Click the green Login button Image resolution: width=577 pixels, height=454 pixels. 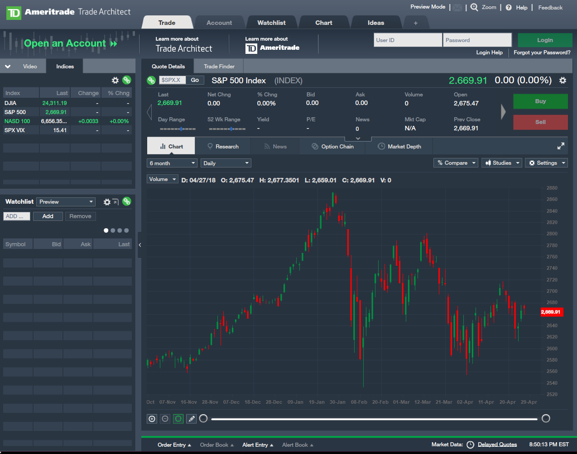click(x=545, y=40)
